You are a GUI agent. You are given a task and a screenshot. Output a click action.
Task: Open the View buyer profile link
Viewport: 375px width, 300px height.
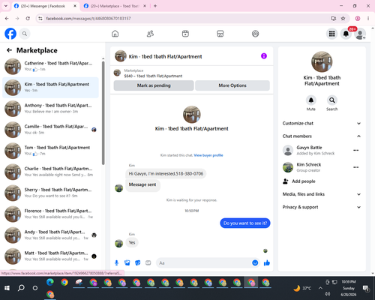click(208, 155)
